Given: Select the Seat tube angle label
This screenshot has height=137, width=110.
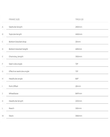Looking at the screenshot, I should (15, 64).
